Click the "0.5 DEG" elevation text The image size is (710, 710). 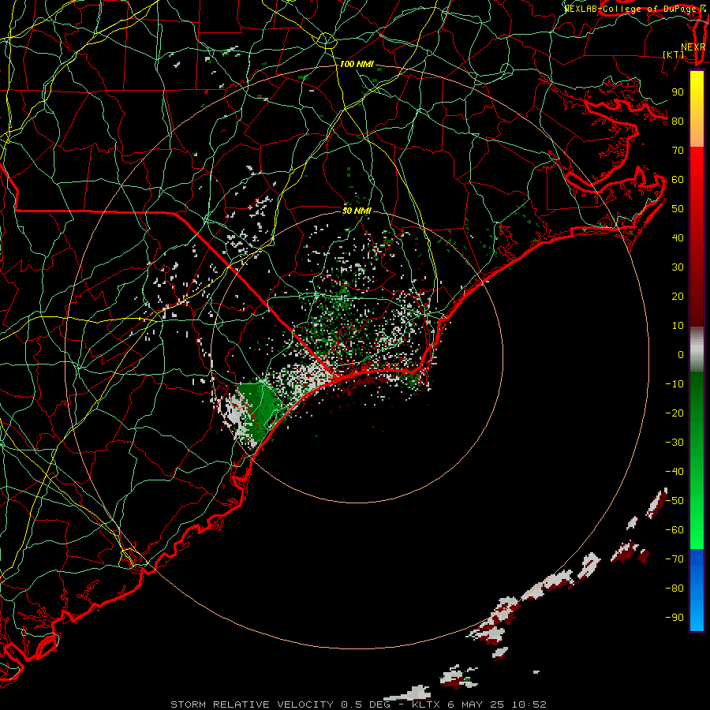tap(365, 704)
